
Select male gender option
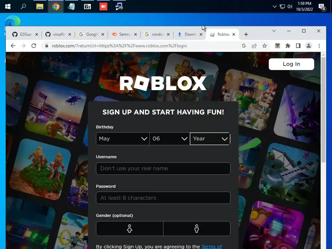(197, 229)
